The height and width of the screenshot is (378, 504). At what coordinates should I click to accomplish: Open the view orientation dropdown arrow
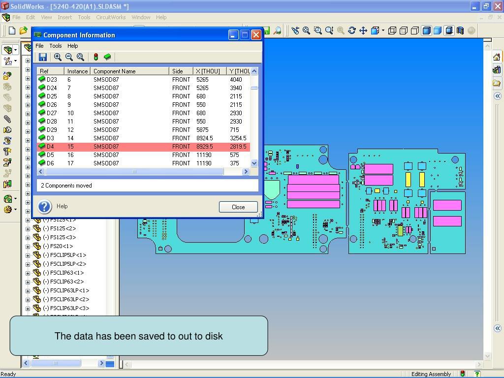point(383,31)
